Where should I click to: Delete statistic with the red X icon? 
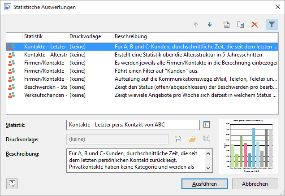[255, 24]
